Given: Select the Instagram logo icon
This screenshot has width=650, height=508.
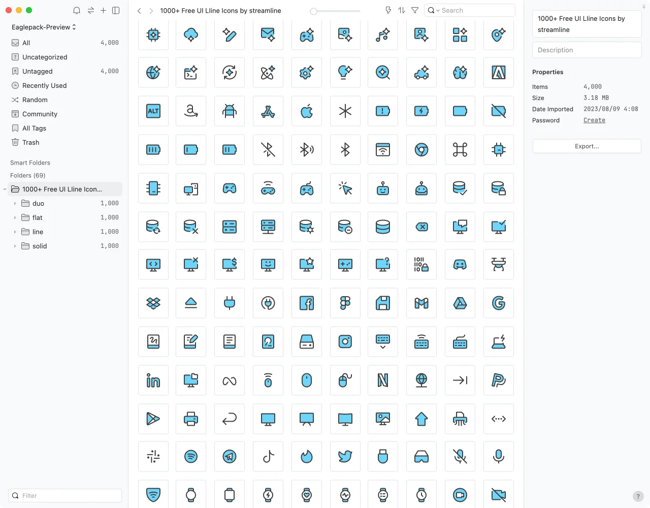Looking at the screenshot, I should click(345, 342).
